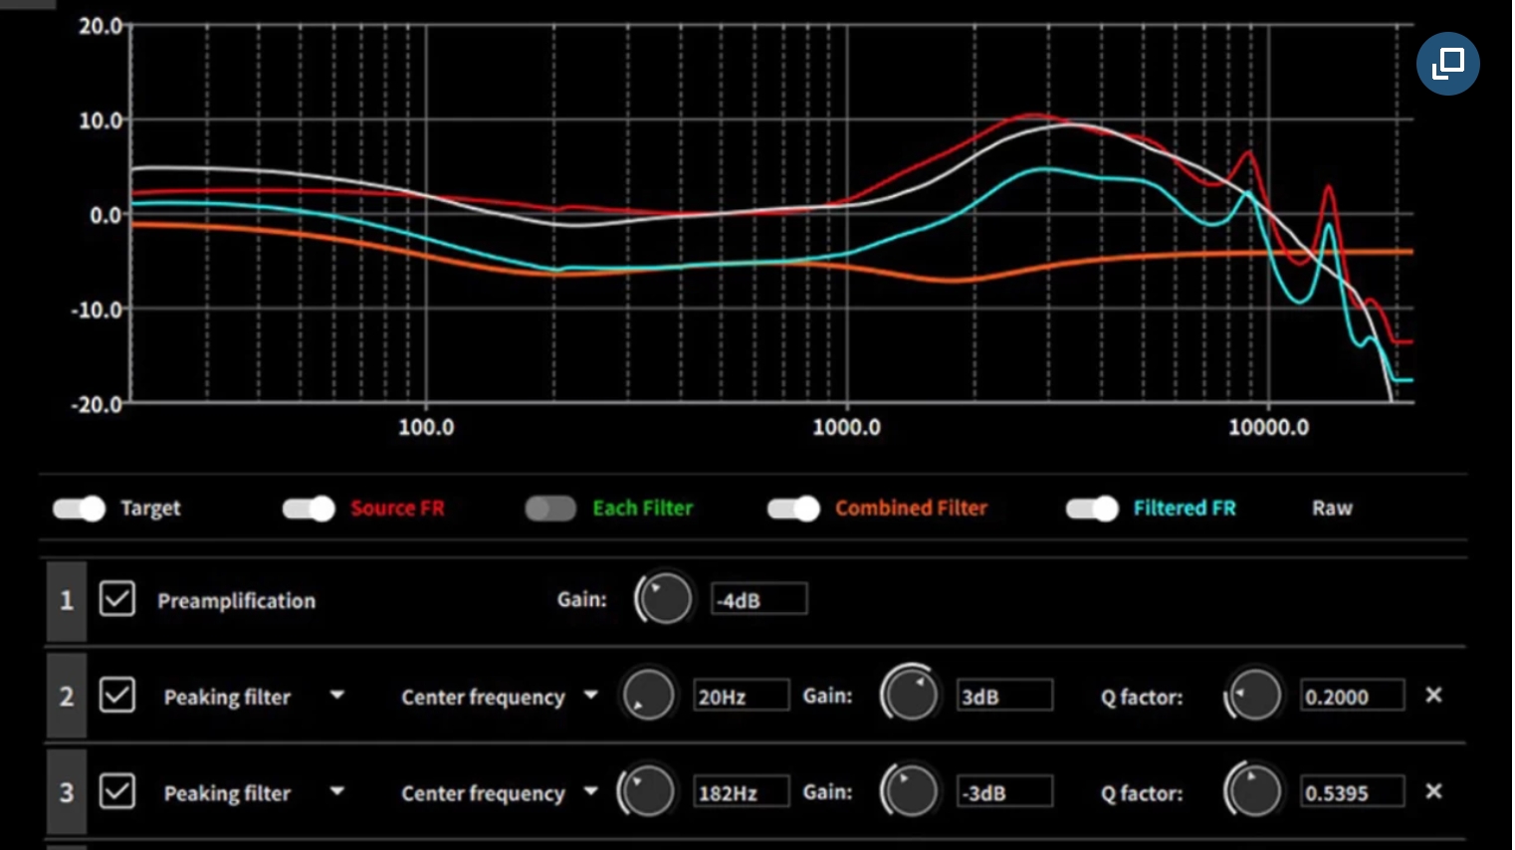Viewport: 1515px width, 850px height.
Task: Enable the Each Filter display toggle
Action: click(550, 509)
